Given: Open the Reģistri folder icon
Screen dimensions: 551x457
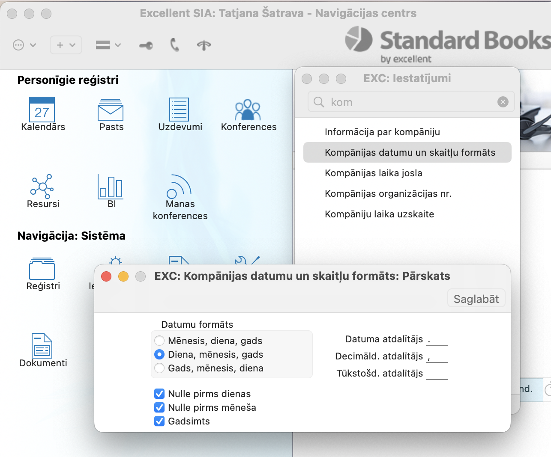Looking at the screenshot, I should 42,269.
